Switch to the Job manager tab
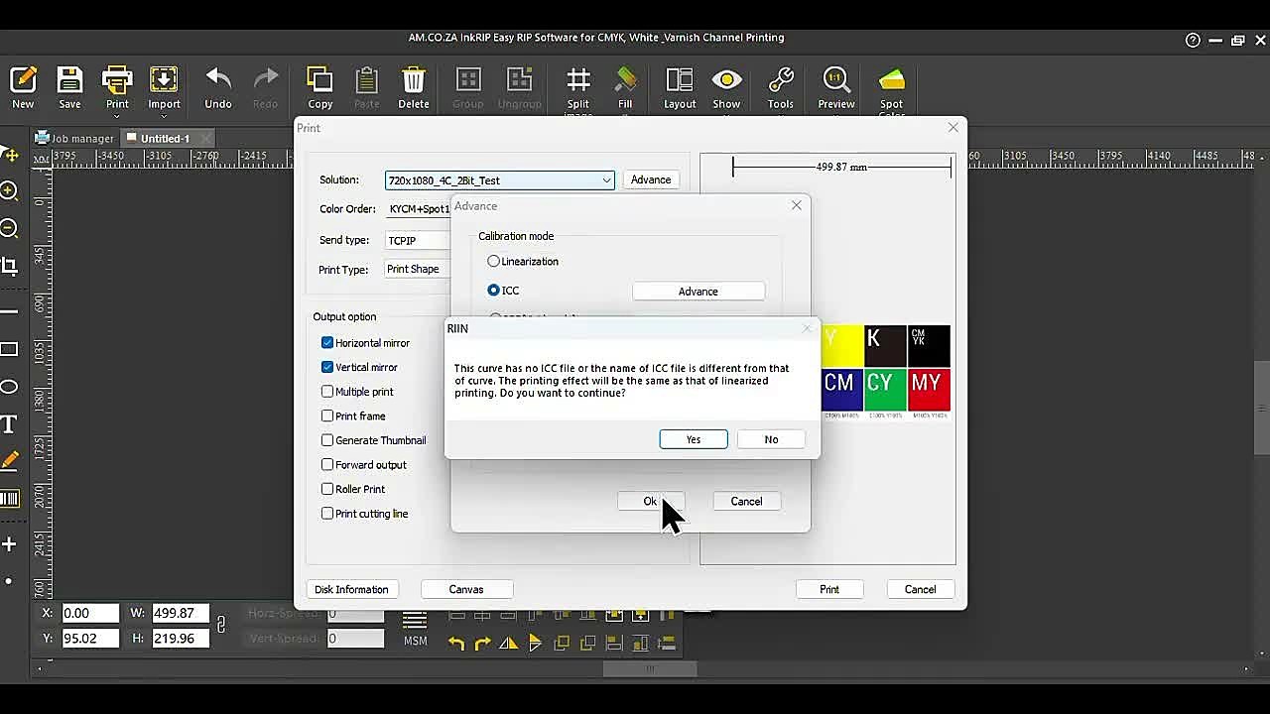Screen dimensions: 1270x714 [x=74, y=138]
